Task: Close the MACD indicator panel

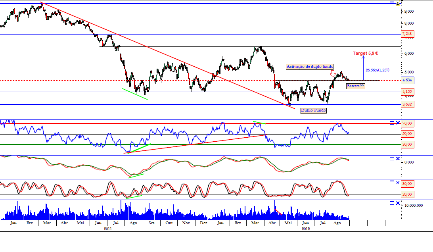Action: tap(398, 159)
